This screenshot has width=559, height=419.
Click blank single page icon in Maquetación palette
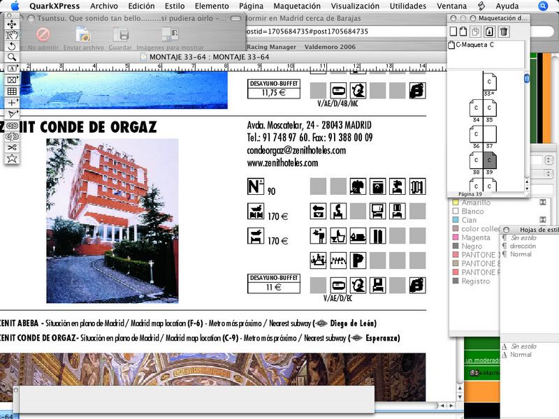pos(453,31)
